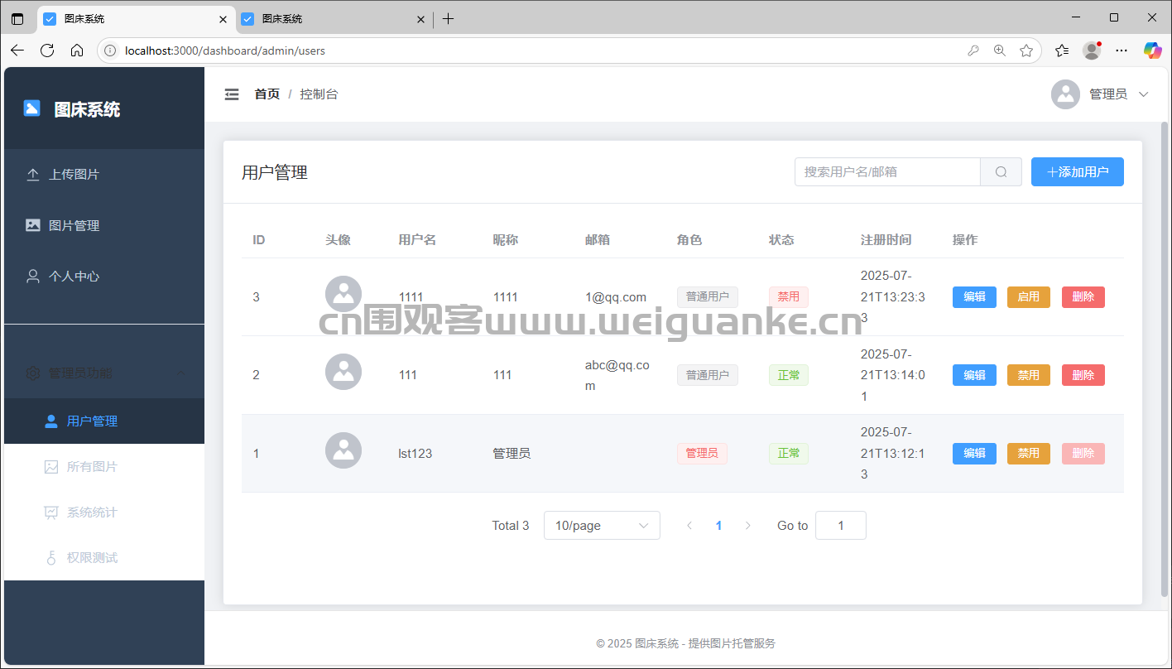Click email 1@qq.com cell
The image size is (1172, 669).
tap(616, 297)
